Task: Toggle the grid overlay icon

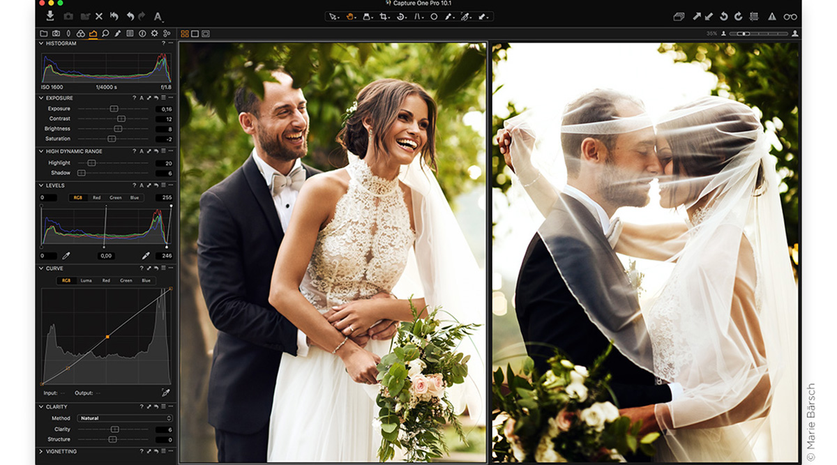Action: [x=755, y=15]
